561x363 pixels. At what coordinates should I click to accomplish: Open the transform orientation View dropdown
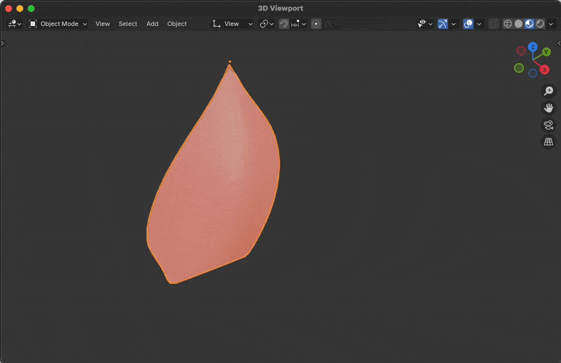coord(233,24)
